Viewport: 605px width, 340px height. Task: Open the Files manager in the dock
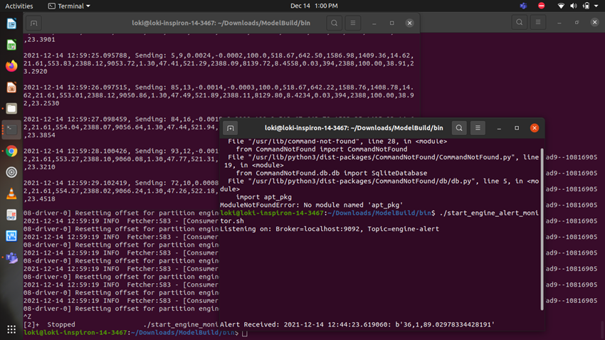click(x=11, y=108)
